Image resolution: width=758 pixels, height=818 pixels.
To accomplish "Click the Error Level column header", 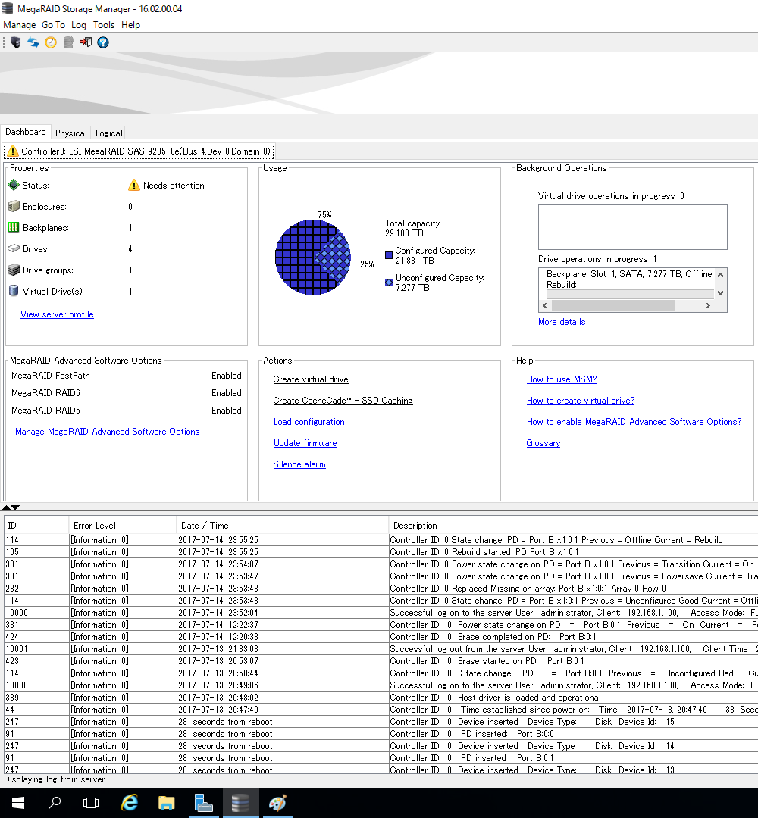I will pos(123,526).
